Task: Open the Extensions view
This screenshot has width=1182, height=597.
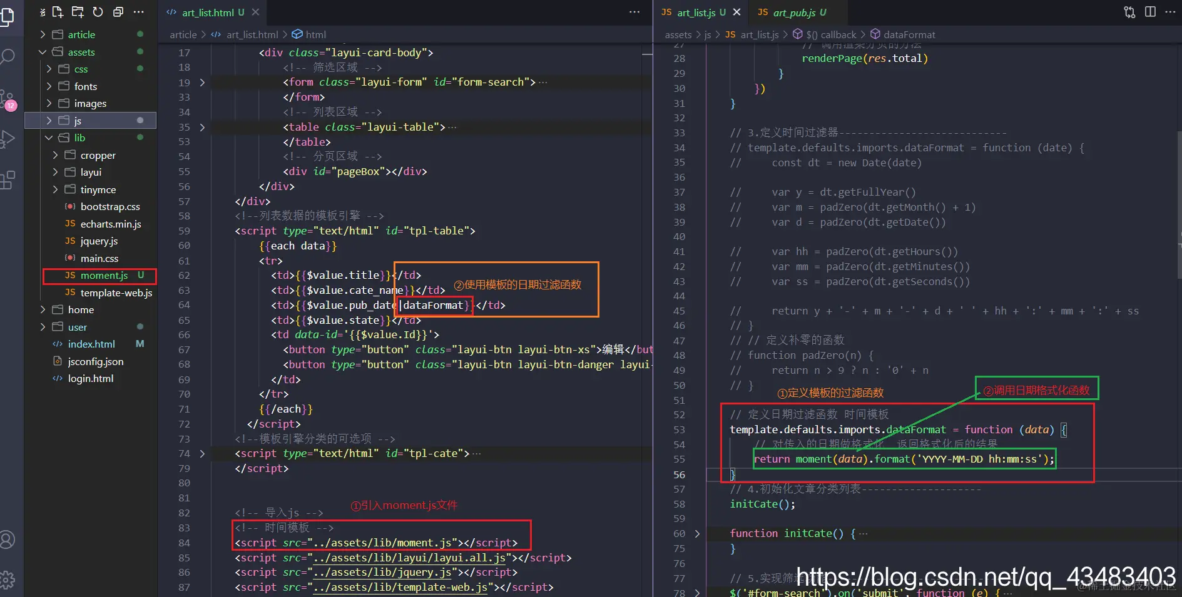Action: click(8, 181)
